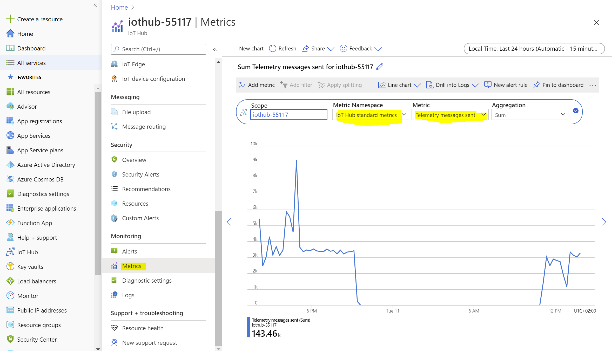
Task: Open Key vaults favorite
Action: (30, 267)
